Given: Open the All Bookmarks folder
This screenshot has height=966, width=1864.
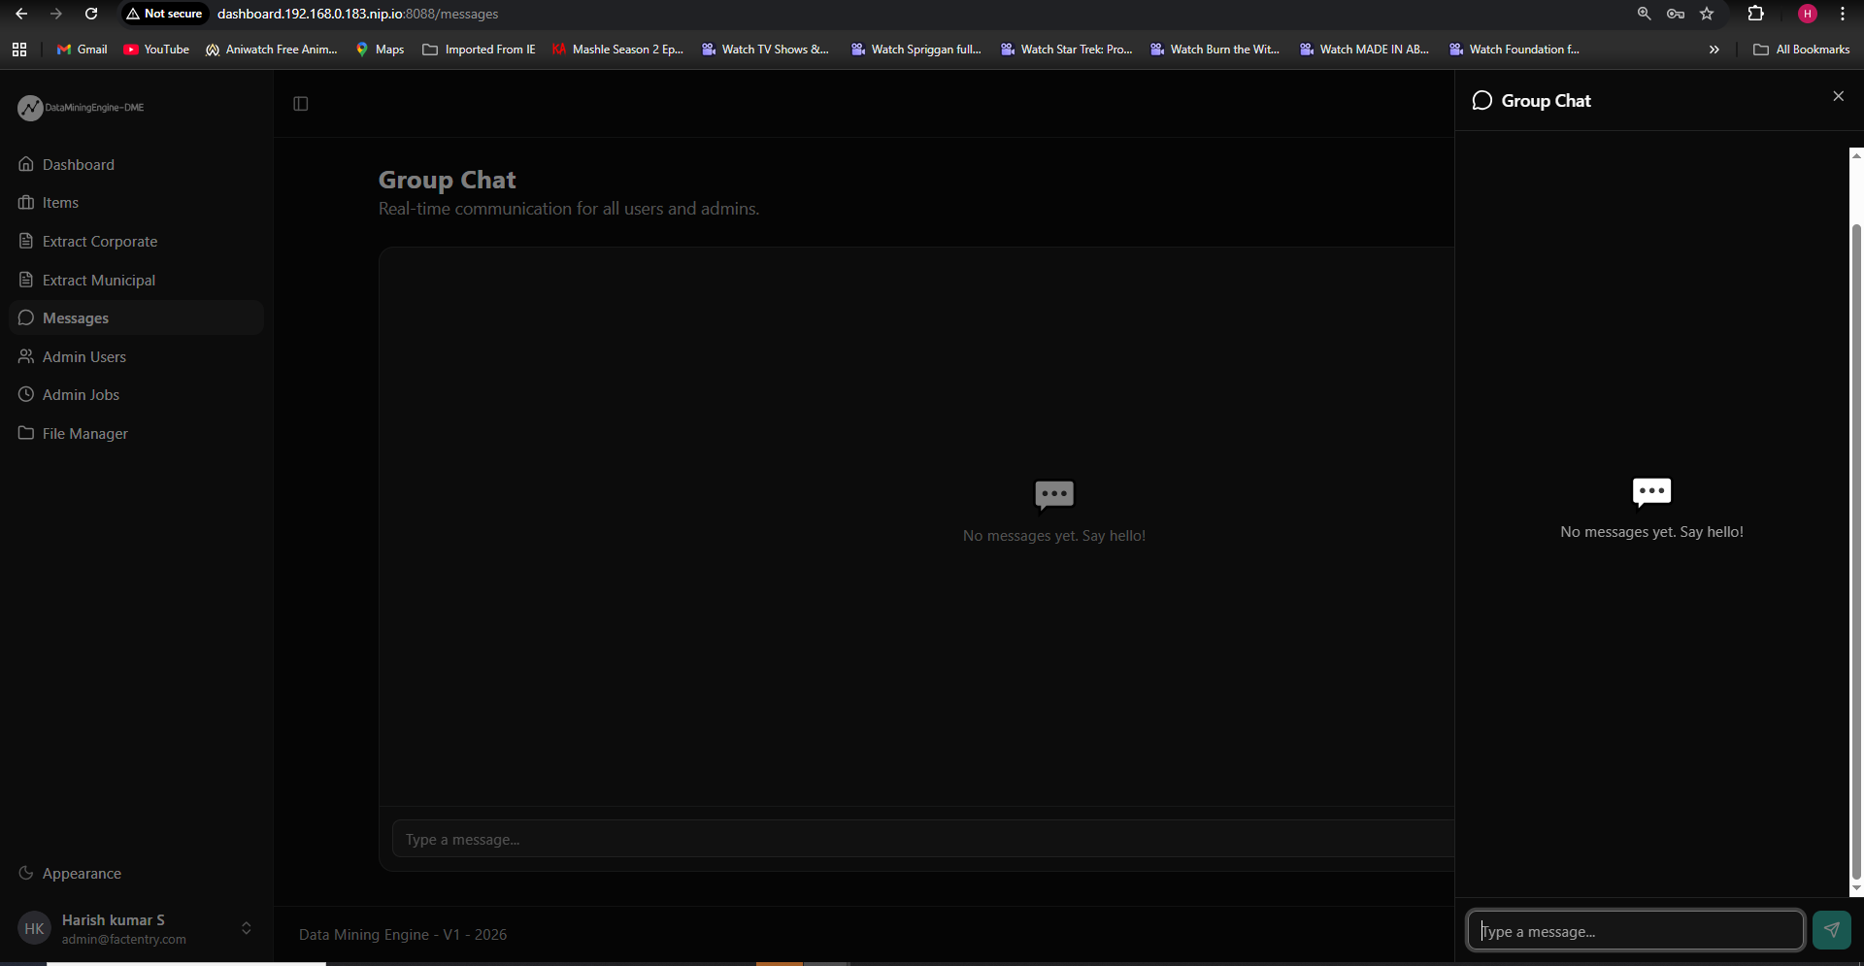Looking at the screenshot, I should [x=1802, y=50].
